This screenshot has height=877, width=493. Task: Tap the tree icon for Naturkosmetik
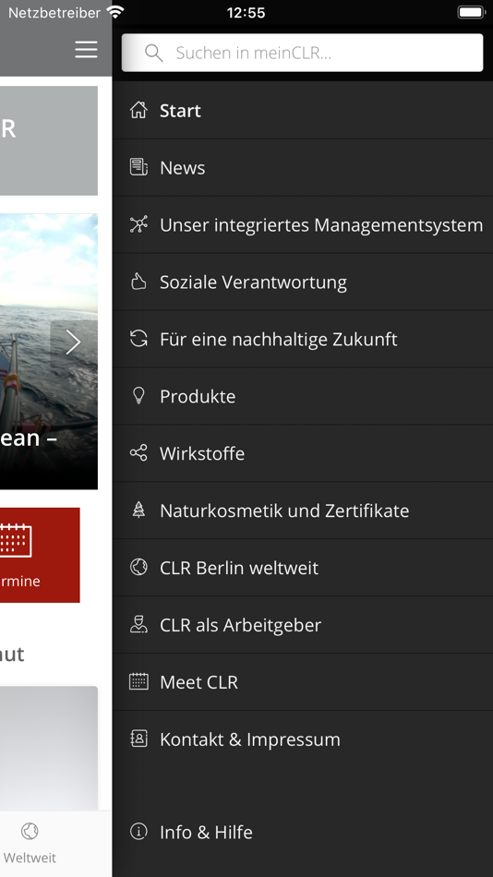138,510
